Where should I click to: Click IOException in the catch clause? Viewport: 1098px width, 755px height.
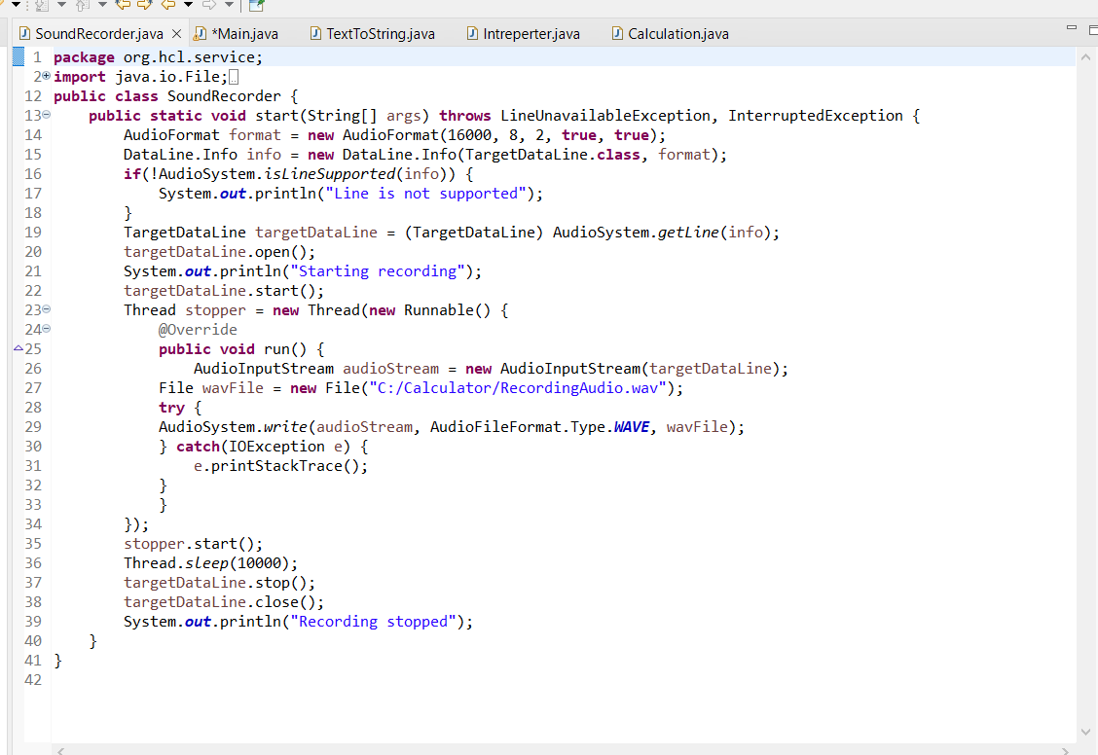276,447
